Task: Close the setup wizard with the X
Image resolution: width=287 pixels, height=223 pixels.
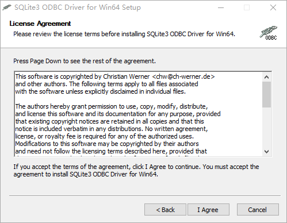Action: click(x=273, y=8)
